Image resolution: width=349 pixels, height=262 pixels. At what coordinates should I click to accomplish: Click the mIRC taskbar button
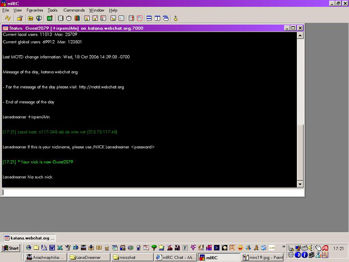pos(219,257)
